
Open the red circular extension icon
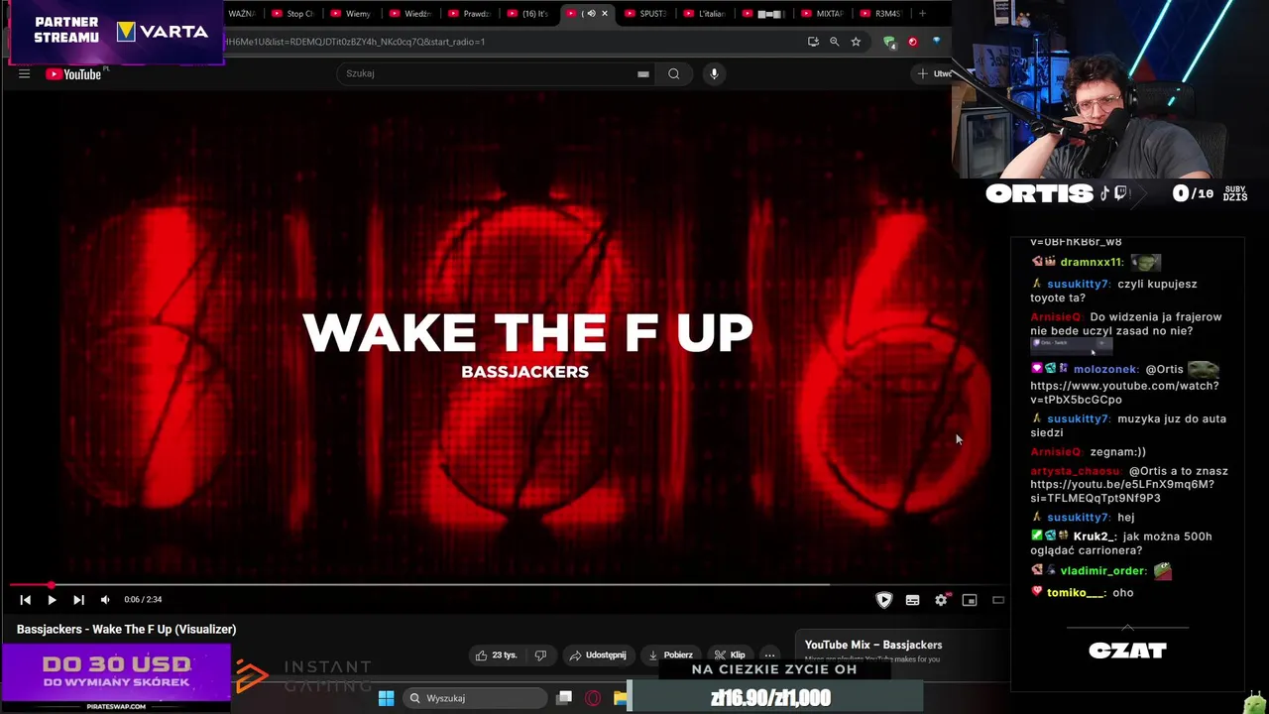(912, 42)
